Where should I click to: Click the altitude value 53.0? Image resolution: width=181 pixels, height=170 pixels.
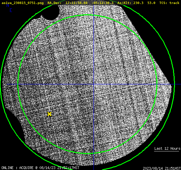click(151, 3)
